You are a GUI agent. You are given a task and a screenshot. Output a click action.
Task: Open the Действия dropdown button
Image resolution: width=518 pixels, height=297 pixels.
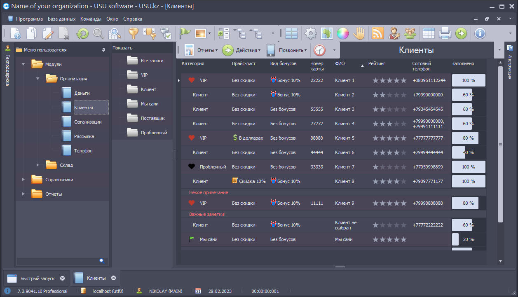pos(242,50)
